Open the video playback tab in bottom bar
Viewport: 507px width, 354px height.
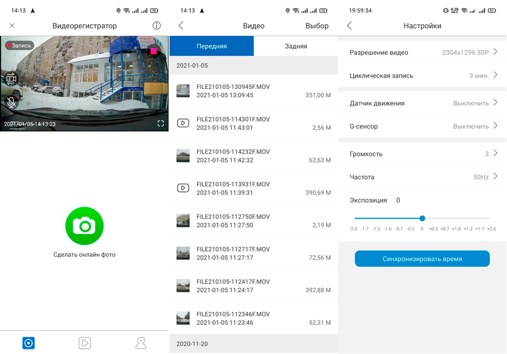84,343
